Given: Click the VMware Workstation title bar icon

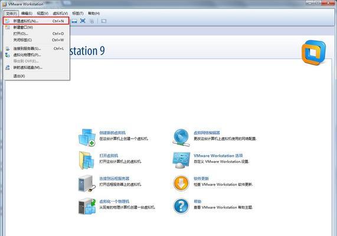Looking at the screenshot, I should coord(5,4).
